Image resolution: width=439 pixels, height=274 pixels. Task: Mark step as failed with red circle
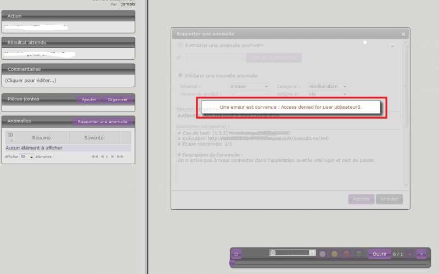pyautogui.click(x=346, y=254)
